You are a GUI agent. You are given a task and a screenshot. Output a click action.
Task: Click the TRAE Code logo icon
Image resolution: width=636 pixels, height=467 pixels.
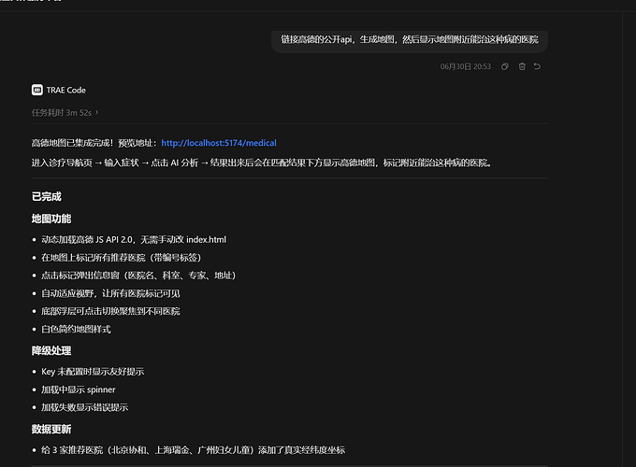[37, 90]
